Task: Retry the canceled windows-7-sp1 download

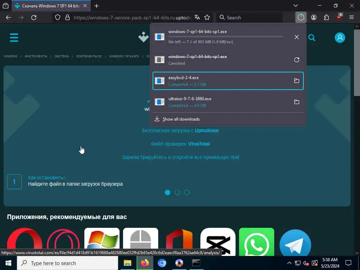Action: click(297, 60)
